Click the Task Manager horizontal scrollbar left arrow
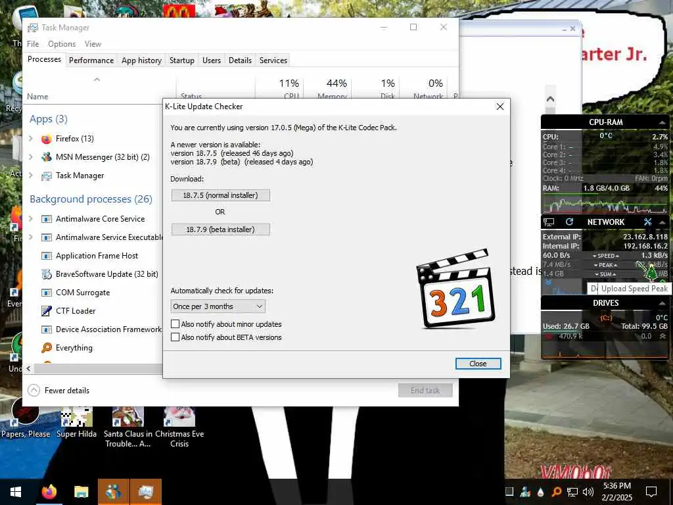 [29, 368]
